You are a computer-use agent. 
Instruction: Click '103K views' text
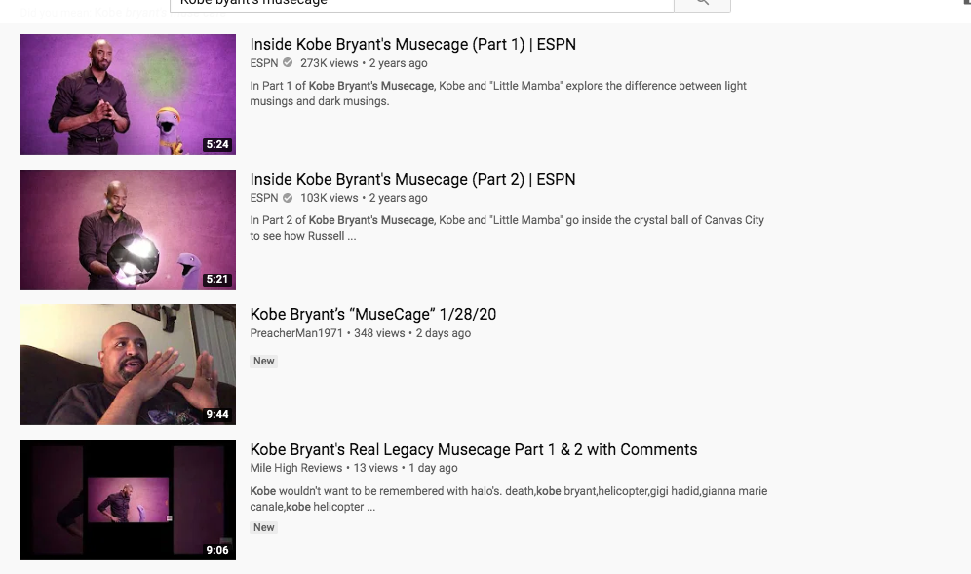(329, 198)
